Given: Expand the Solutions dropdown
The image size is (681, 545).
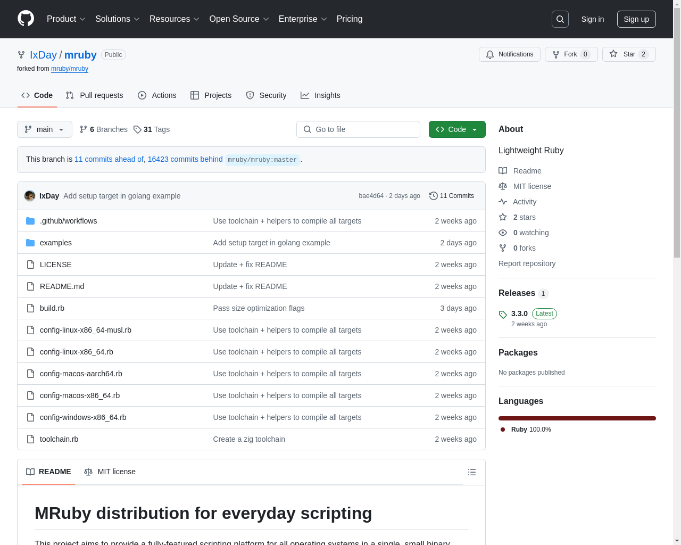Looking at the screenshot, I should (x=118, y=19).
